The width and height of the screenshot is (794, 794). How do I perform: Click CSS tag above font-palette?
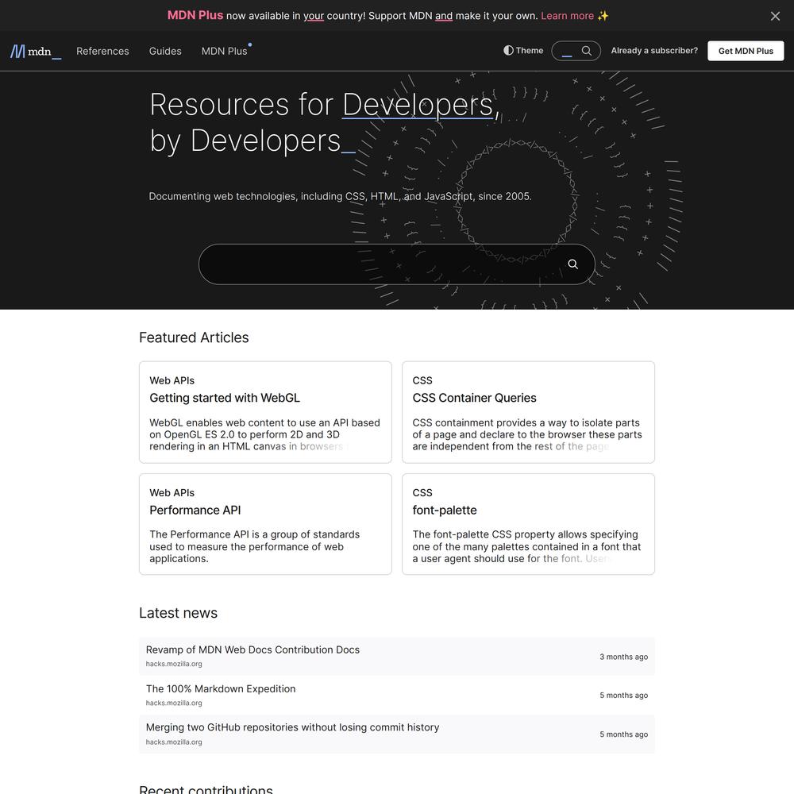[x=422, y=493]
